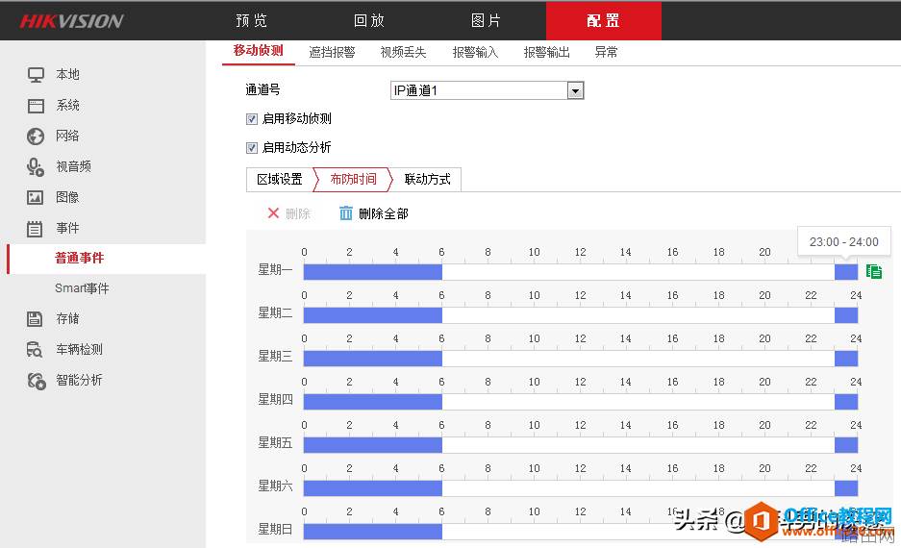Click the HIKVISION logo
The height and width of the screenshot is (548, 901).
click(72, 21)
